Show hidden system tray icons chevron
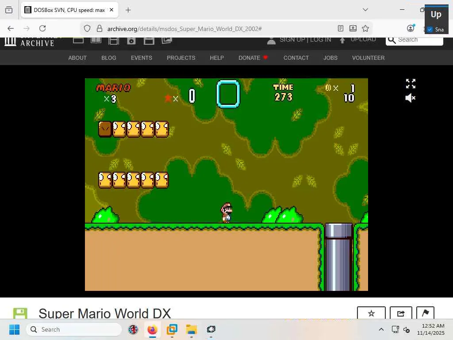 pyautogui.click(x=381, y=329)
